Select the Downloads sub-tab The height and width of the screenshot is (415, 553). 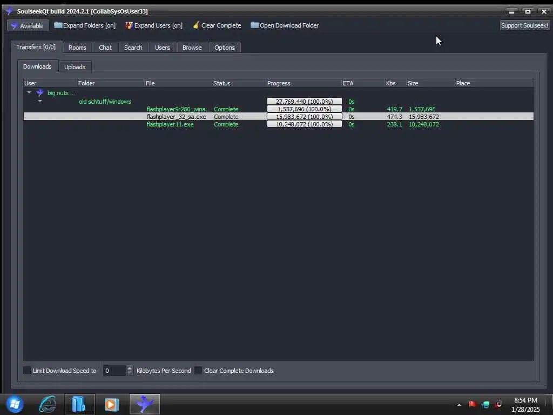37,66
